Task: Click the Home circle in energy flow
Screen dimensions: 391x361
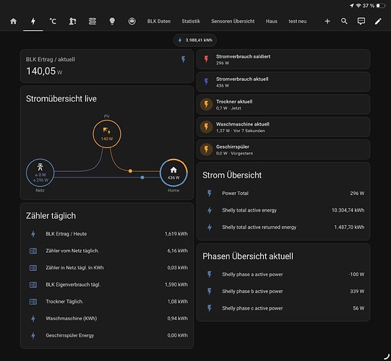Action: 173,173
